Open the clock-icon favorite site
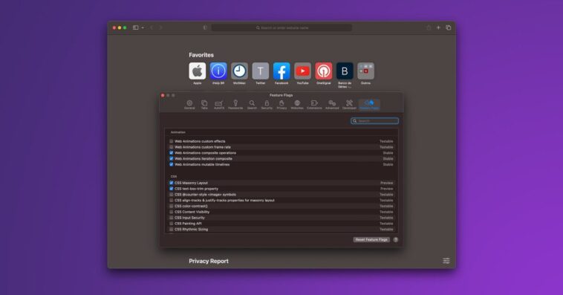This screenshot has width=563, height=295. coord(239,71)
